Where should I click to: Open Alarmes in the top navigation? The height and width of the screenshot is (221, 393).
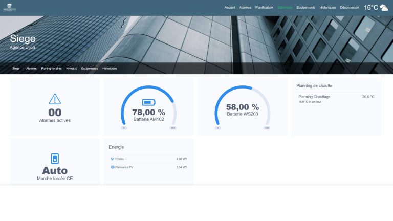click(245, 8)
